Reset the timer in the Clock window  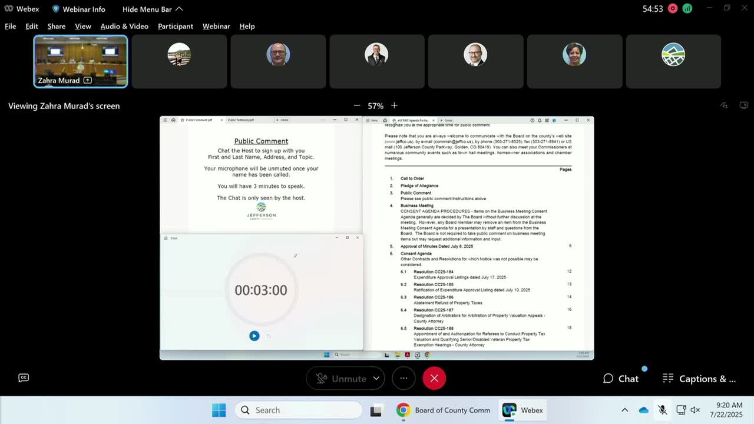[269, 336]
